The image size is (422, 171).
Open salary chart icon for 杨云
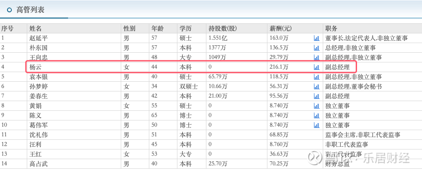click(x=317, y=67)
